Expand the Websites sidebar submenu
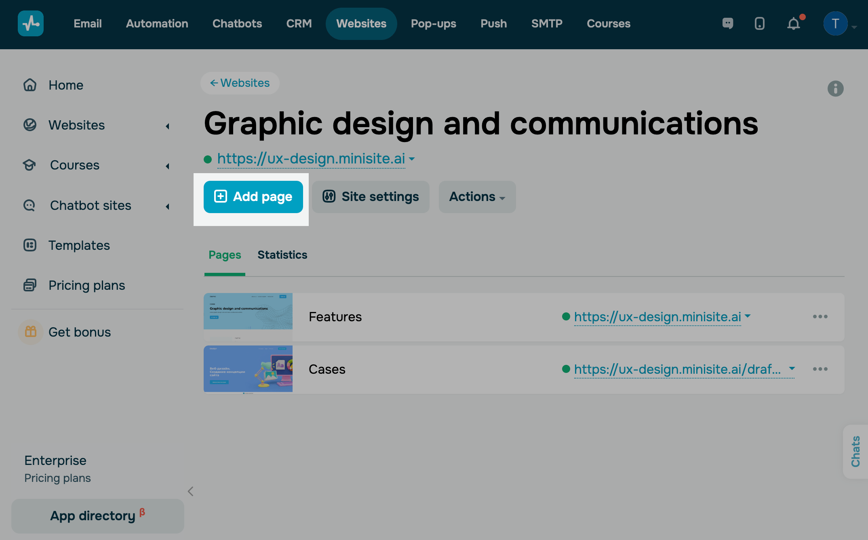Viewport: 868px width, 540px height. (167, 126)
